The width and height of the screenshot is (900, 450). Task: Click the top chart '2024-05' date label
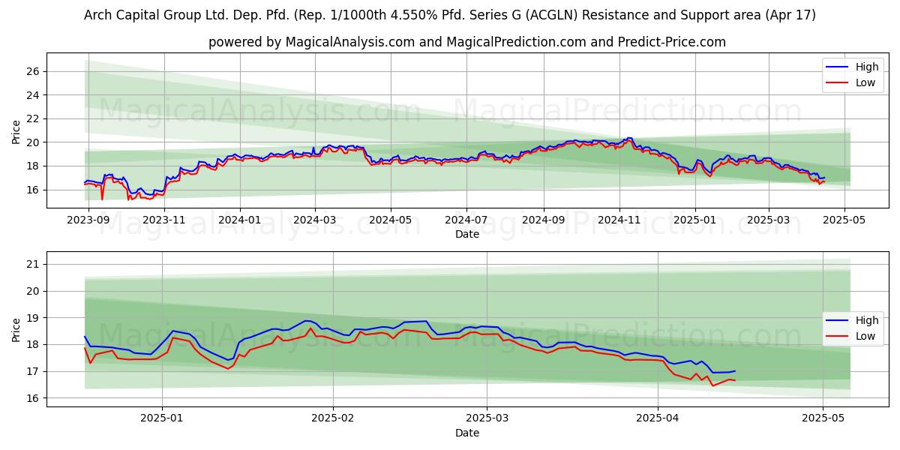[390, 221]
